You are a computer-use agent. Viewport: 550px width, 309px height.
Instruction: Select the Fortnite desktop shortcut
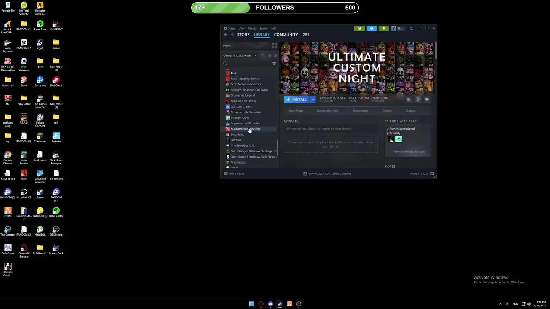tap(56, 138)
